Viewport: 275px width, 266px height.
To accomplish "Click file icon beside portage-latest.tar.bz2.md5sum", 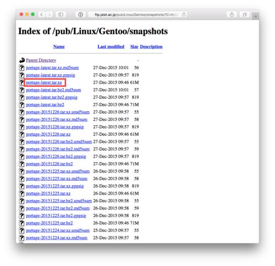I will (x=21, y=90).
